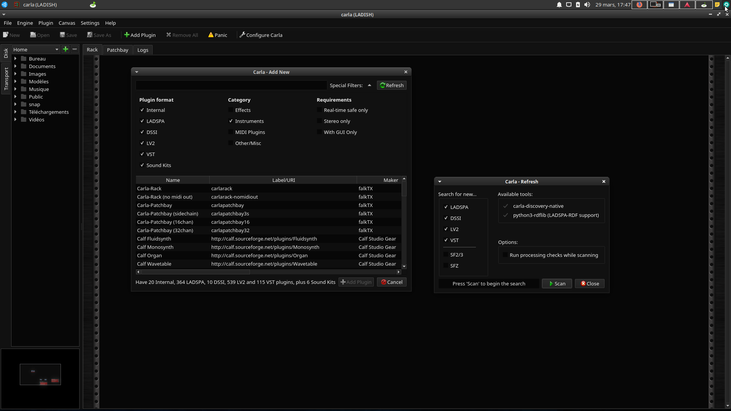This screenshot has height=411, width=731.
Task: Click the notification bell icon
Action: coord(559,5)
